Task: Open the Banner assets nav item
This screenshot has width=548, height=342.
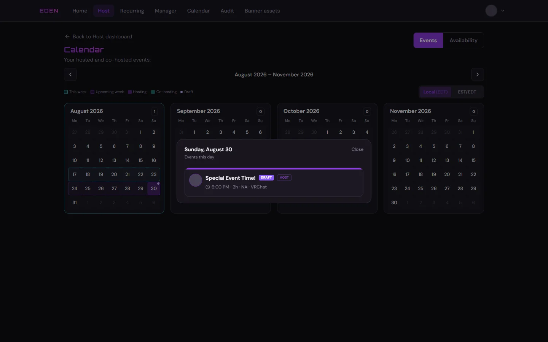Action: pos(262,11)
